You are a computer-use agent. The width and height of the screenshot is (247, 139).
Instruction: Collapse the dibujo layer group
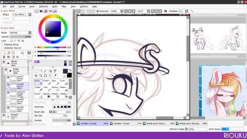(x=8, y=63)
